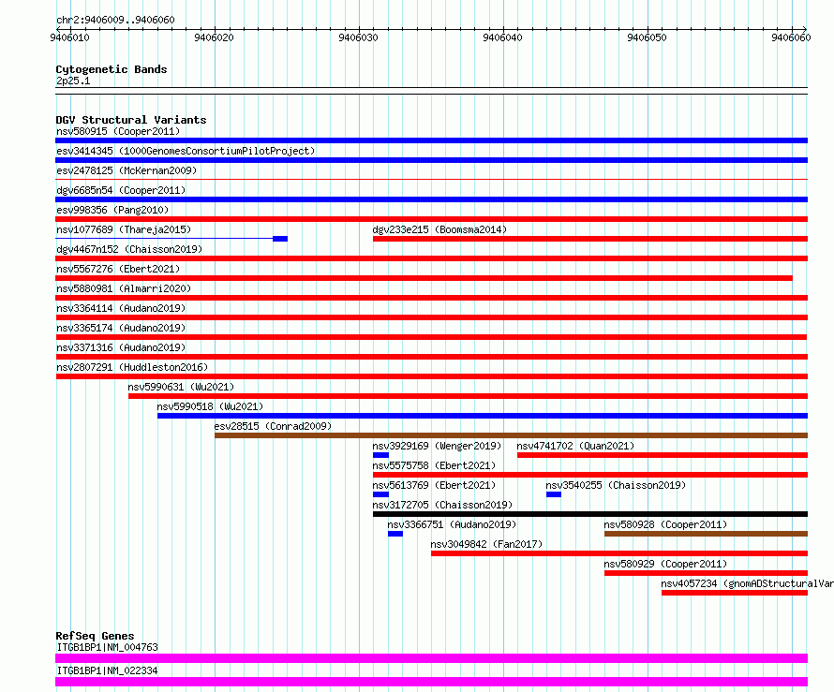834x692 pixels.
Task: Select the esv3414345 1000GenomesConsortiumPilotProject label
Action: click(x=186, y=151)
